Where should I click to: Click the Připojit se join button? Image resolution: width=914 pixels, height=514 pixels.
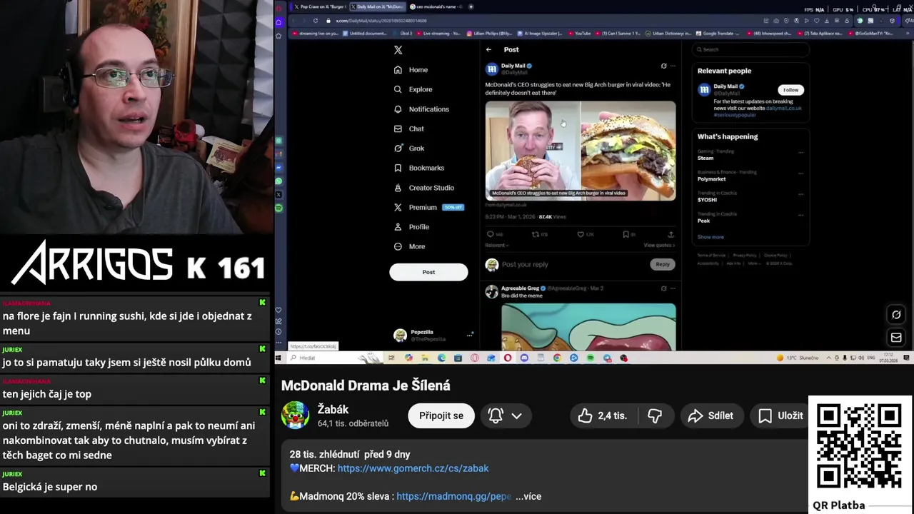point(441,415)
